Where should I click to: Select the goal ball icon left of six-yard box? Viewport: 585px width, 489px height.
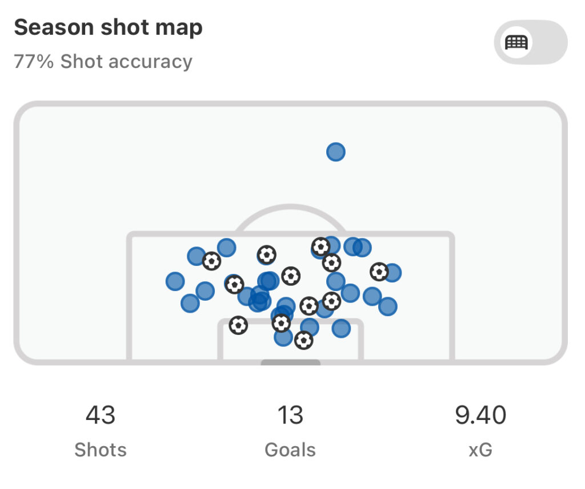coord(238,325)
